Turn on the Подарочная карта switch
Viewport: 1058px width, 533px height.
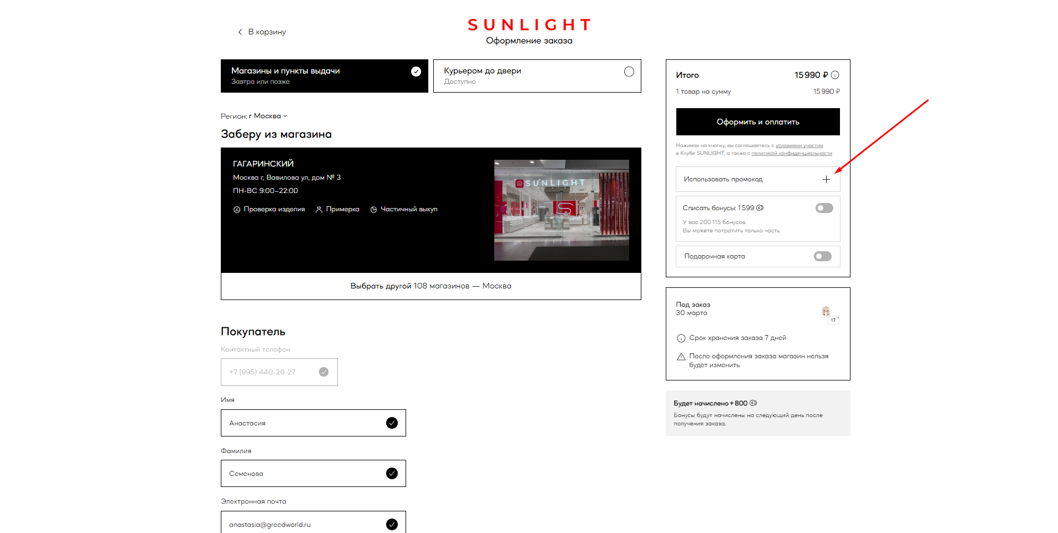click(x=822, y=256)
